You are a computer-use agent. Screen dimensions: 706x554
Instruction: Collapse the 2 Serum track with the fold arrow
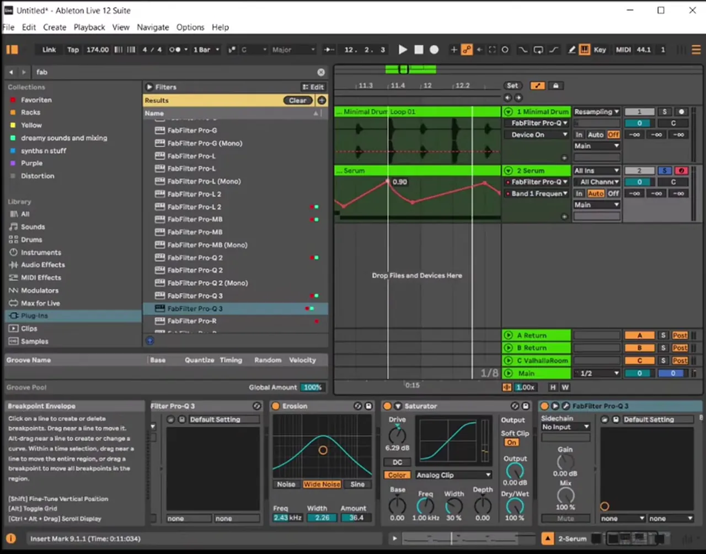pyautogui.click(x=508, y=171)
